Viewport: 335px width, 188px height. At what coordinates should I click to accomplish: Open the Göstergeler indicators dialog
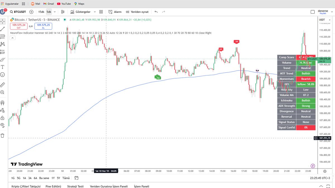80,12
